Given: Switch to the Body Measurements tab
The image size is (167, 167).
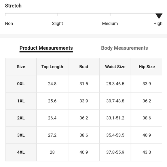Looking at the screenshot, I should pyautogui.click(x=124, y=48).
